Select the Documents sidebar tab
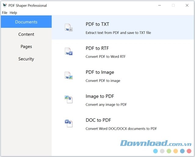The width and height of the screenshot is (195, 157). [26, 22]
